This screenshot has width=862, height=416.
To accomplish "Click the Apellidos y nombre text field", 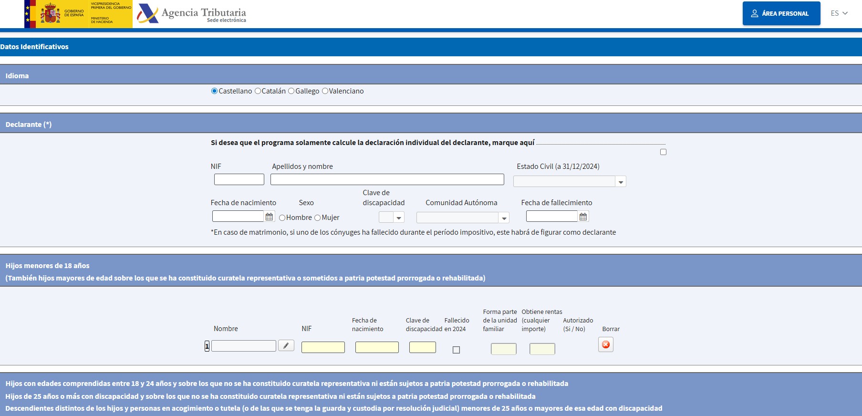I will tap(387, 179).
